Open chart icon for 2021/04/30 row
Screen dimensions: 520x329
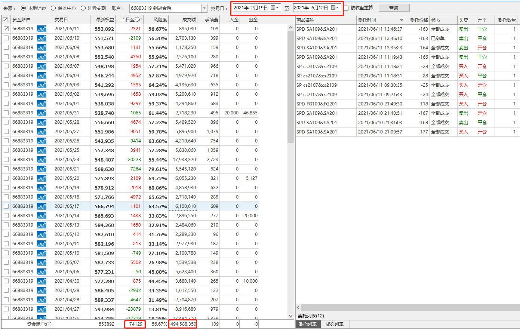[41, 281]
